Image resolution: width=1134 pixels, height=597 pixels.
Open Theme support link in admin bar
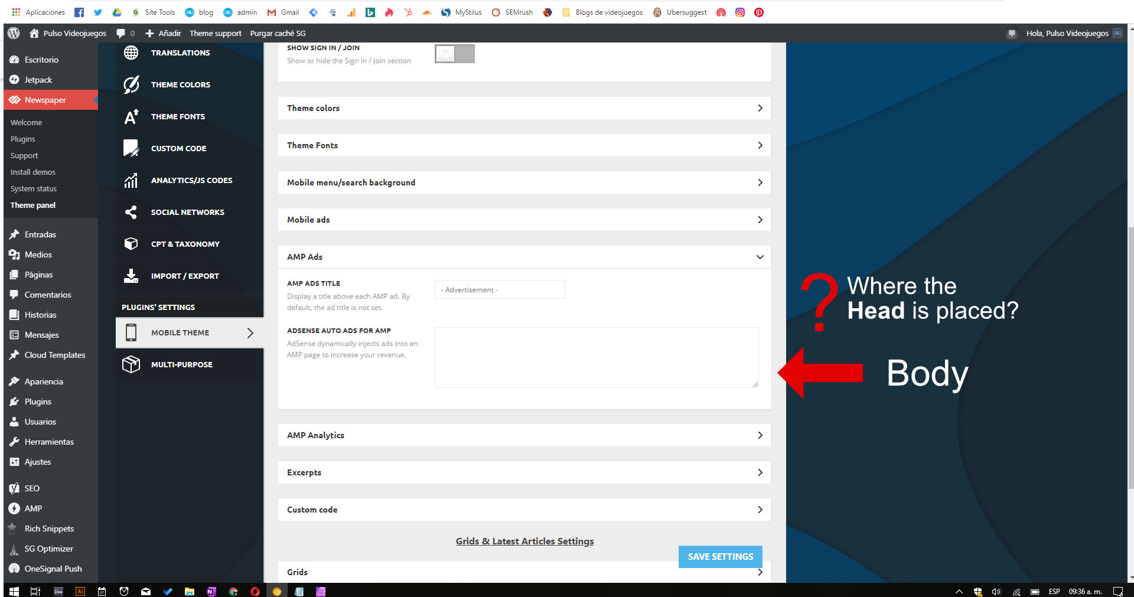tap(216, 33)
